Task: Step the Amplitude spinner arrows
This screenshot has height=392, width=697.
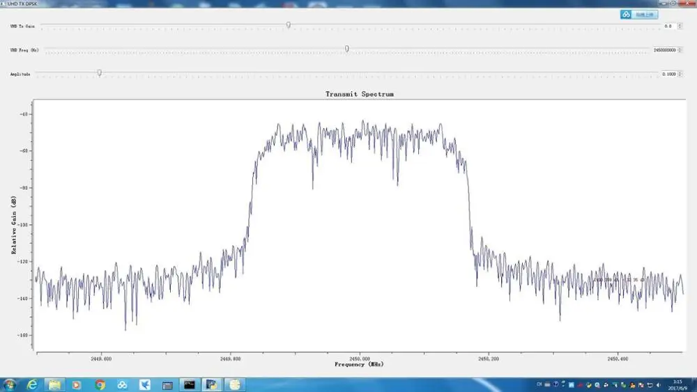Action: tap(680, 74)
